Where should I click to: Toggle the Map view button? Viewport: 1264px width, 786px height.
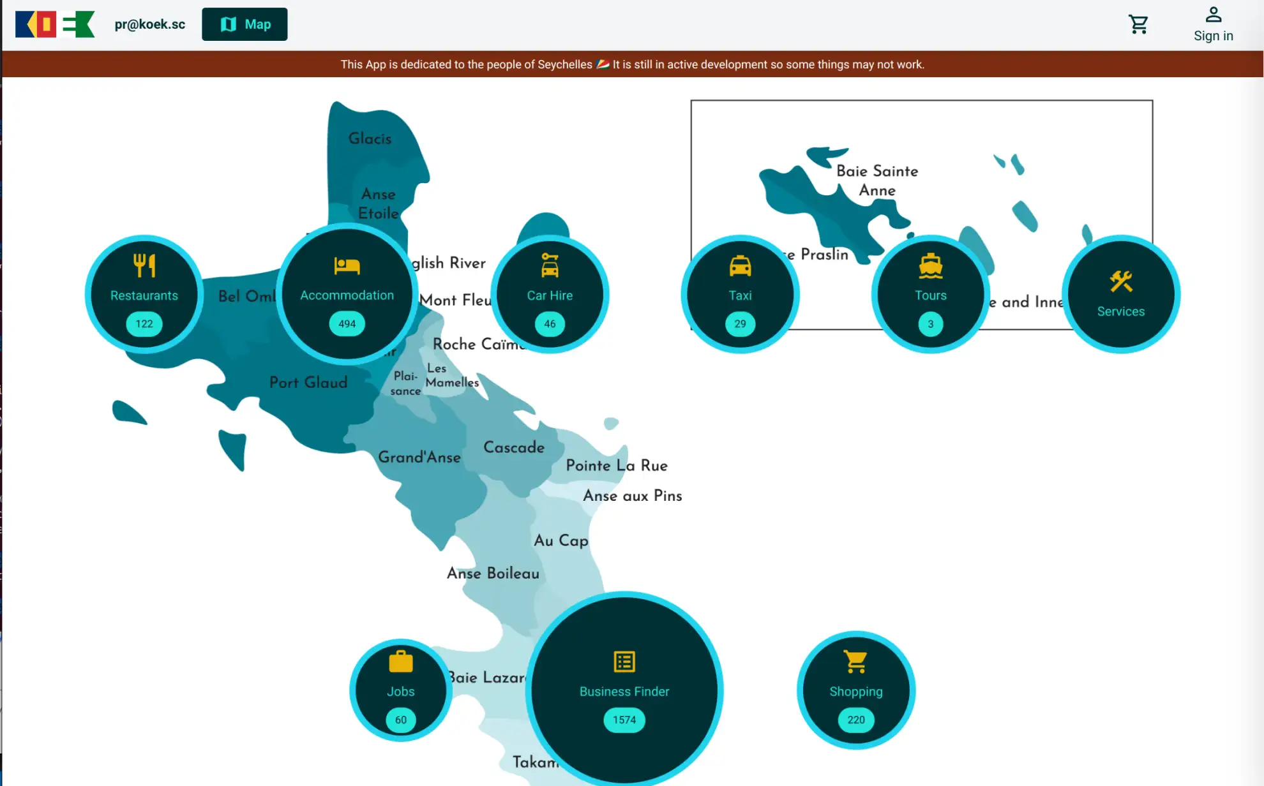tap(245, 24)
